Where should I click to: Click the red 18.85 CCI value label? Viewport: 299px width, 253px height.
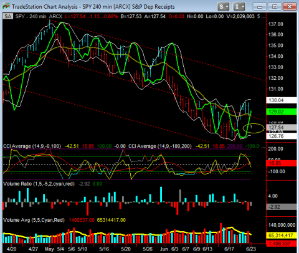coord(282,163)
